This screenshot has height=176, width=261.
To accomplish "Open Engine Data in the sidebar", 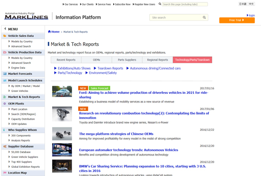I will pos(18,68).
